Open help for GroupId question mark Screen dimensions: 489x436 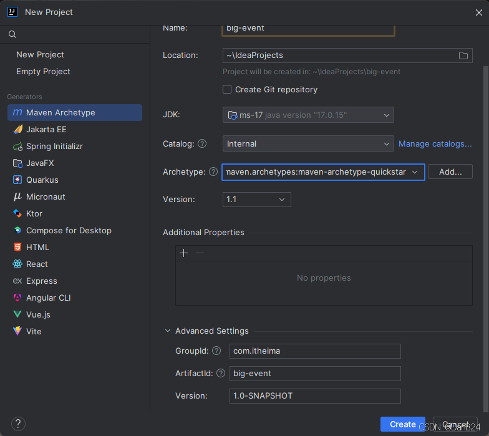pos(216,351)
